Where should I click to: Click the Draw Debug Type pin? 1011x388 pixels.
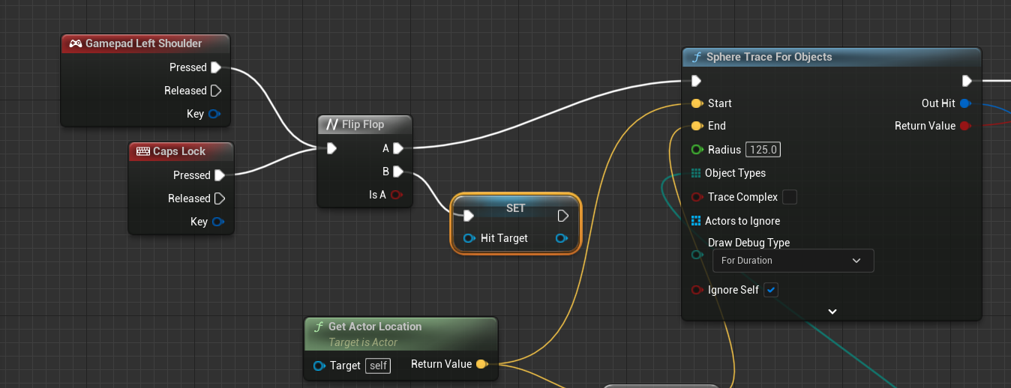(697, 255)
